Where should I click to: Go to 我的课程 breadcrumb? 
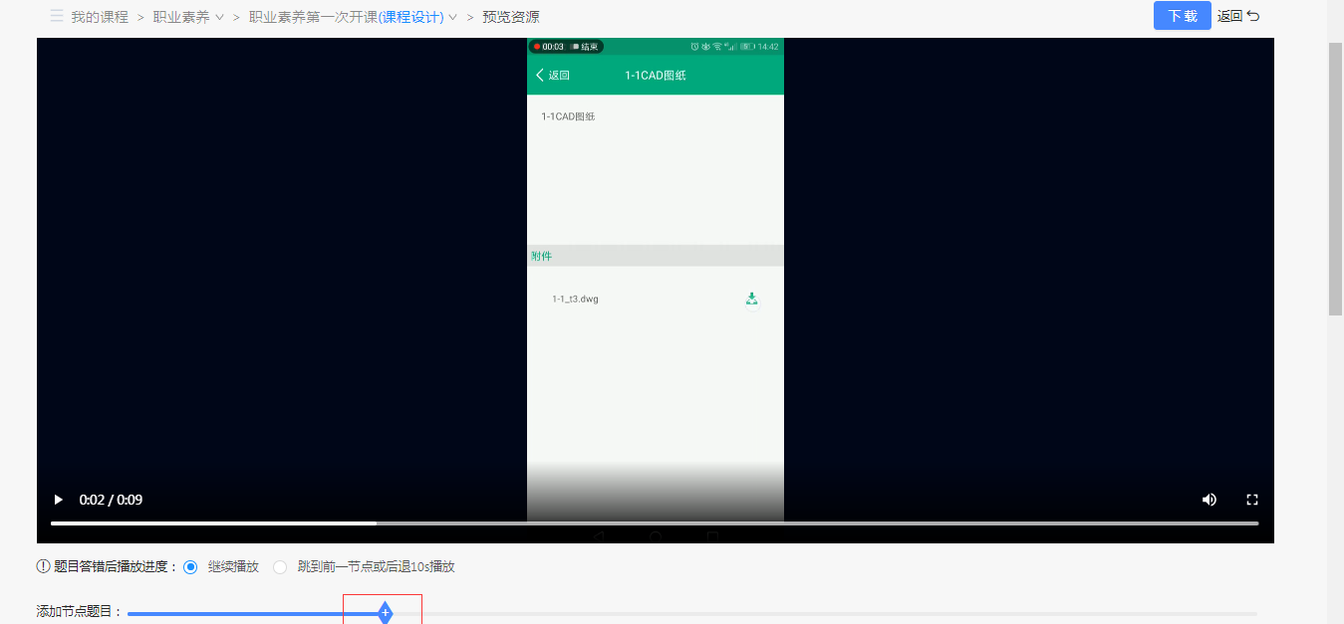[100, 17]
